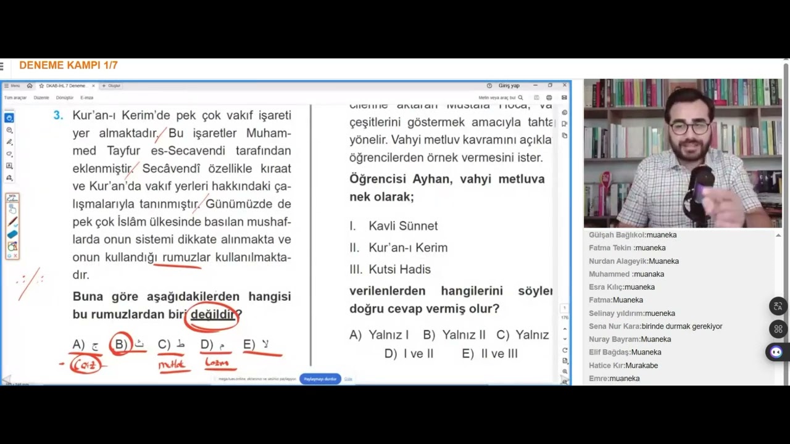Click the Kalem logo on the floating pen toolbar
The height and width of the screenshot is (444, 790).
pyautogui.click(x=12, y=199)
